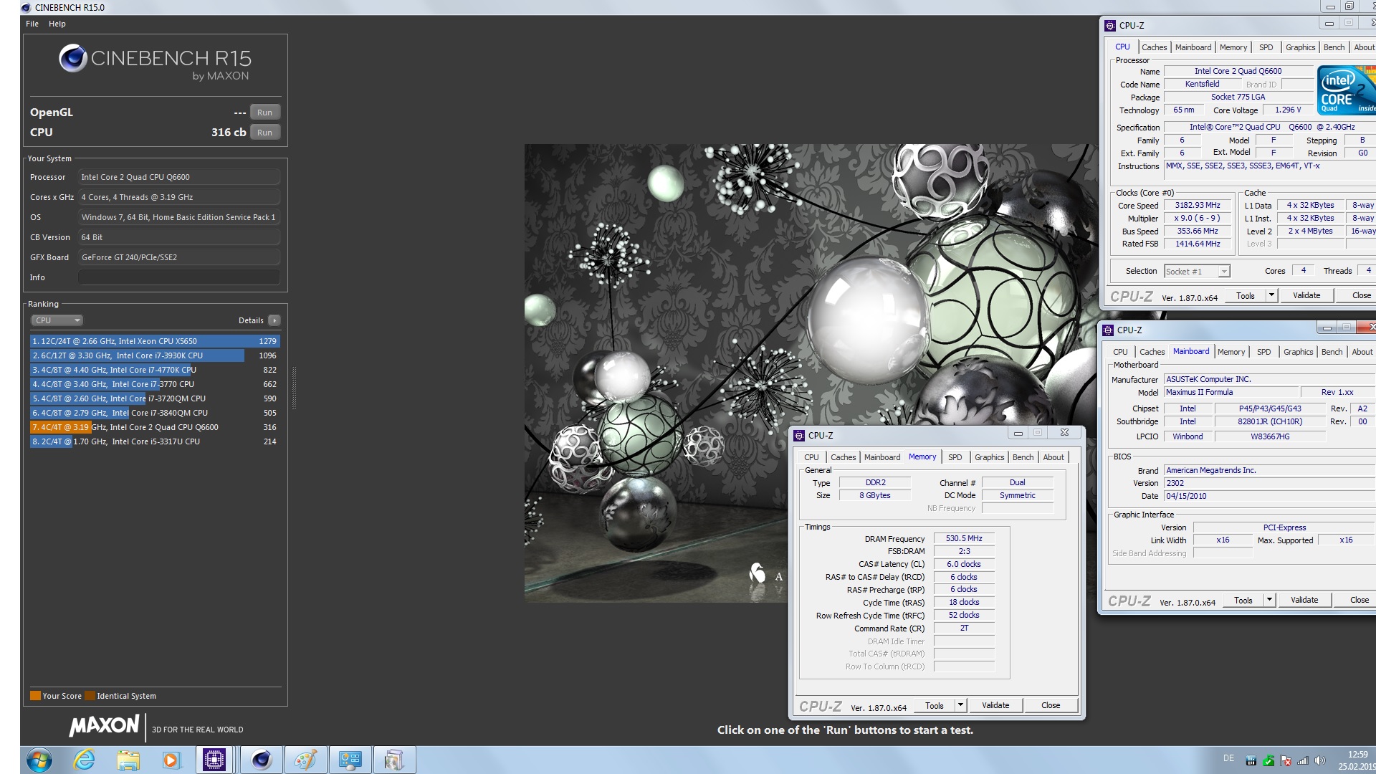1376x774 pixels.
Task: Select ranking entry Core i5-3317U CPU
Action: [x=155, y=441]
